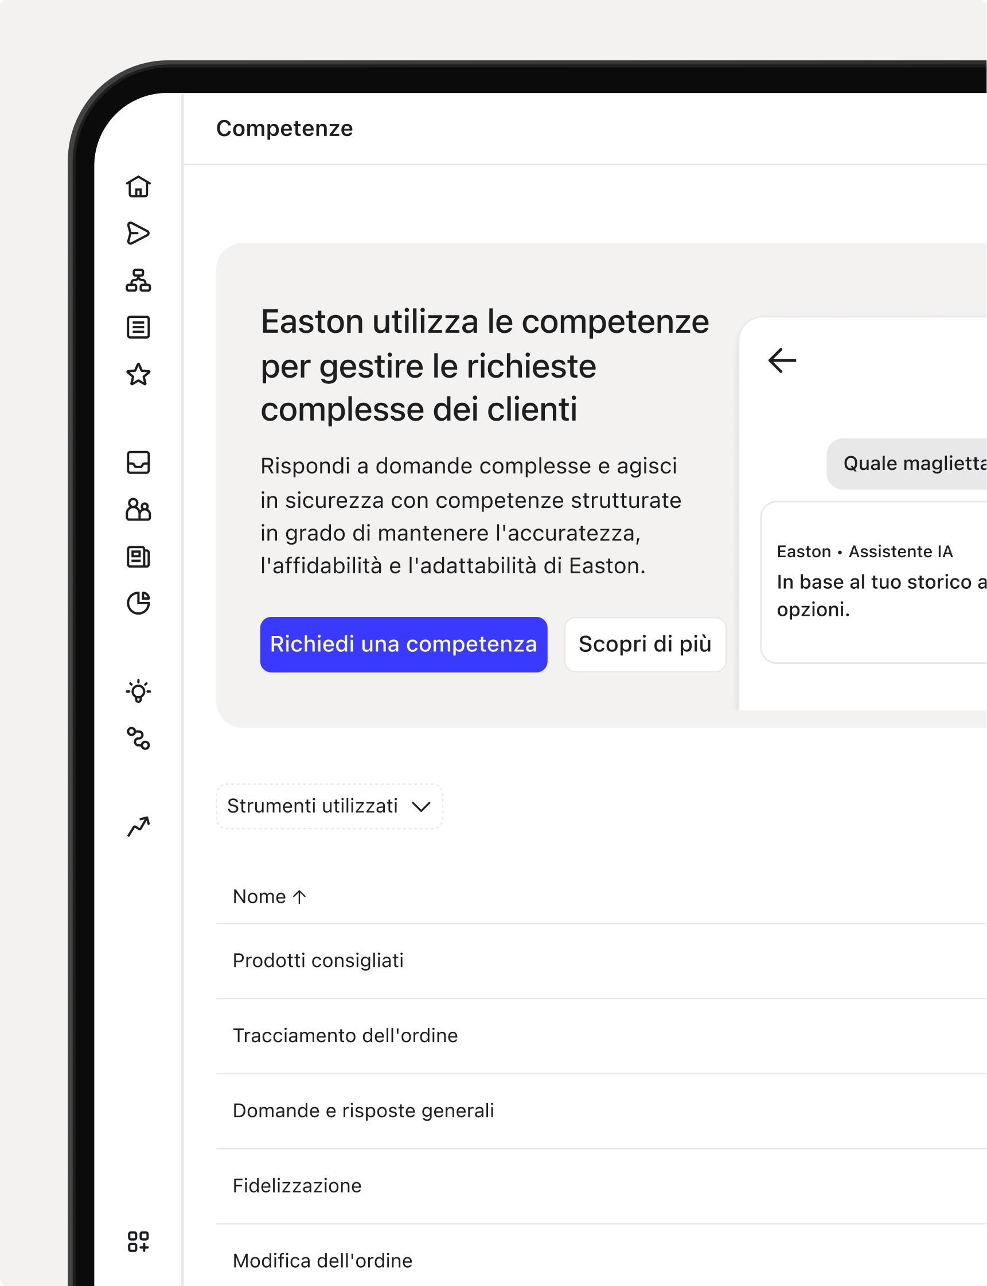987x1286 pixels.
Task: Open the hierarchy org-chart sidebar icon
Action: (x=138, y=281)
